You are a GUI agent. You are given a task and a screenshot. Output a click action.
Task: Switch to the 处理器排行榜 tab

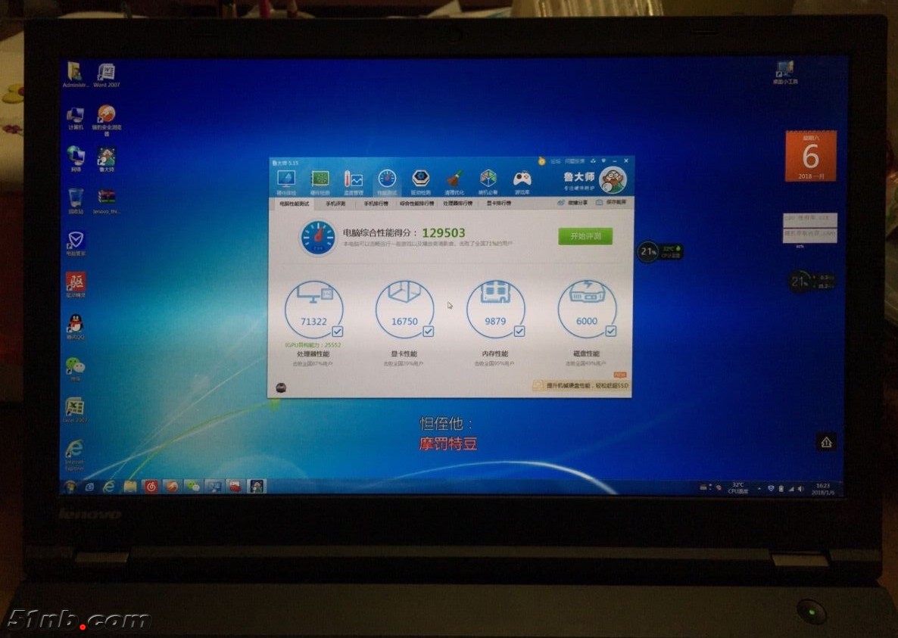pyautogui.click(x=457, y=204)
